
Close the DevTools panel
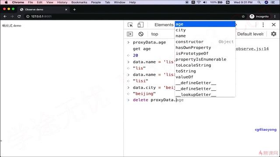click(273, 25)
